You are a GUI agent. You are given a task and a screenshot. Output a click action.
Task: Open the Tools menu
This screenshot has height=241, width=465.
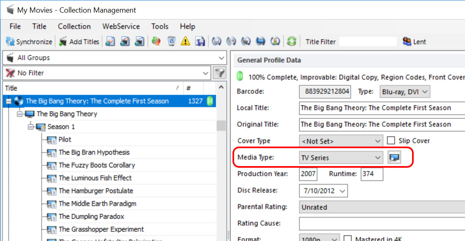[160, 26]
